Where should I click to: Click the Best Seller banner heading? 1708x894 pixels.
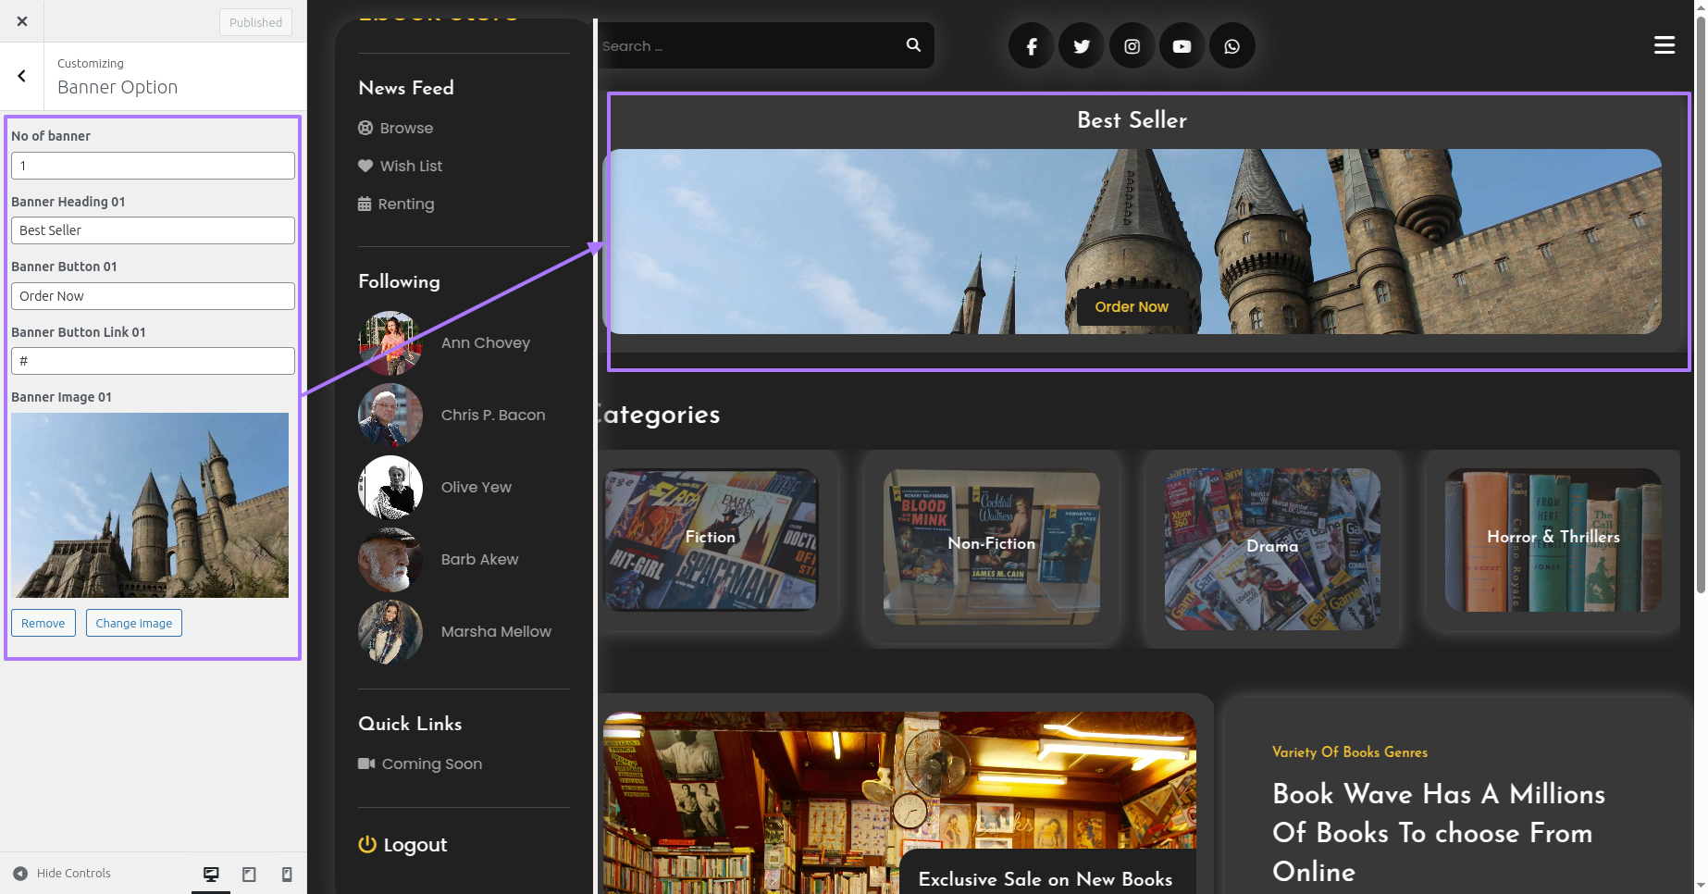pyautogui.click(x=1132, y=119)
